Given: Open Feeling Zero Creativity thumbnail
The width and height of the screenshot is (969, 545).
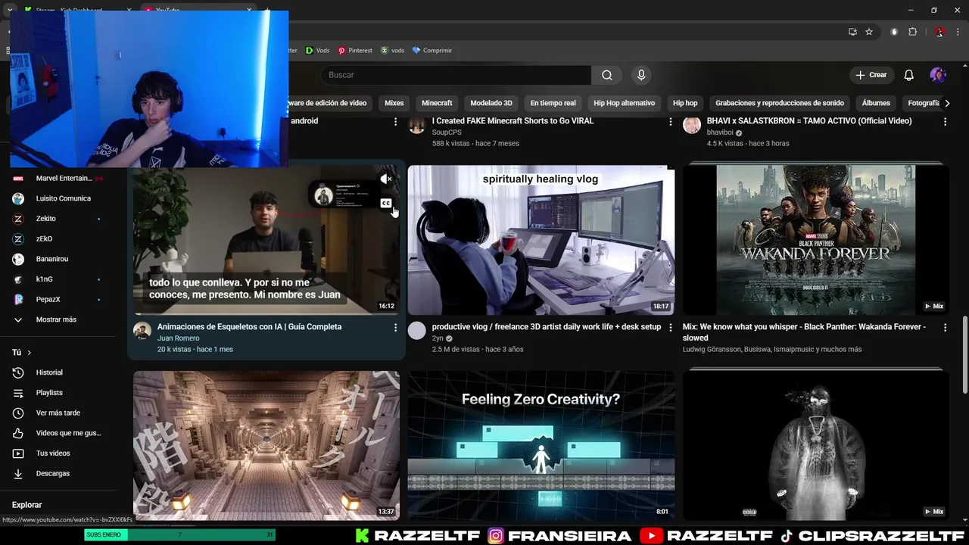Looking at the screenshot, I should (541, 445).
